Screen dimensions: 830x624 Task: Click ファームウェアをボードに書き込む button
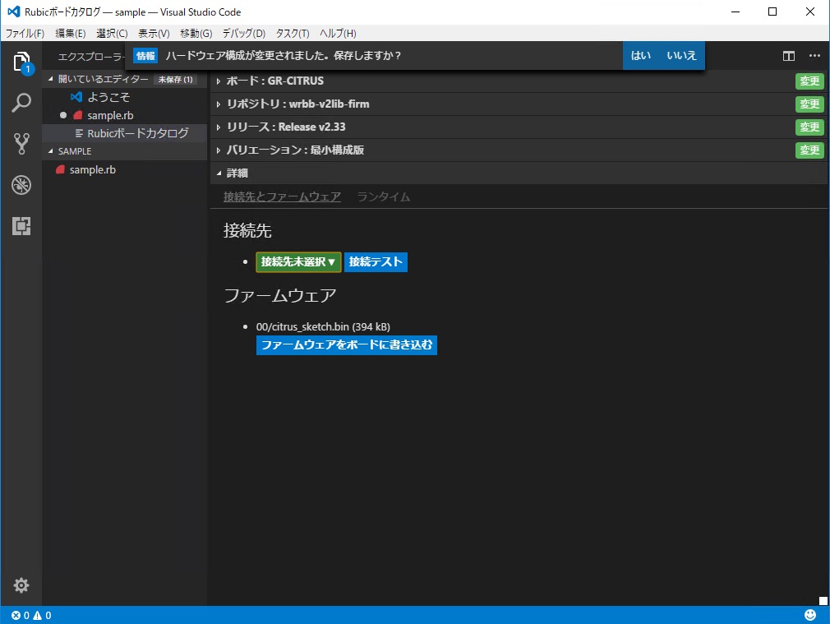click(x=347, y=344)
